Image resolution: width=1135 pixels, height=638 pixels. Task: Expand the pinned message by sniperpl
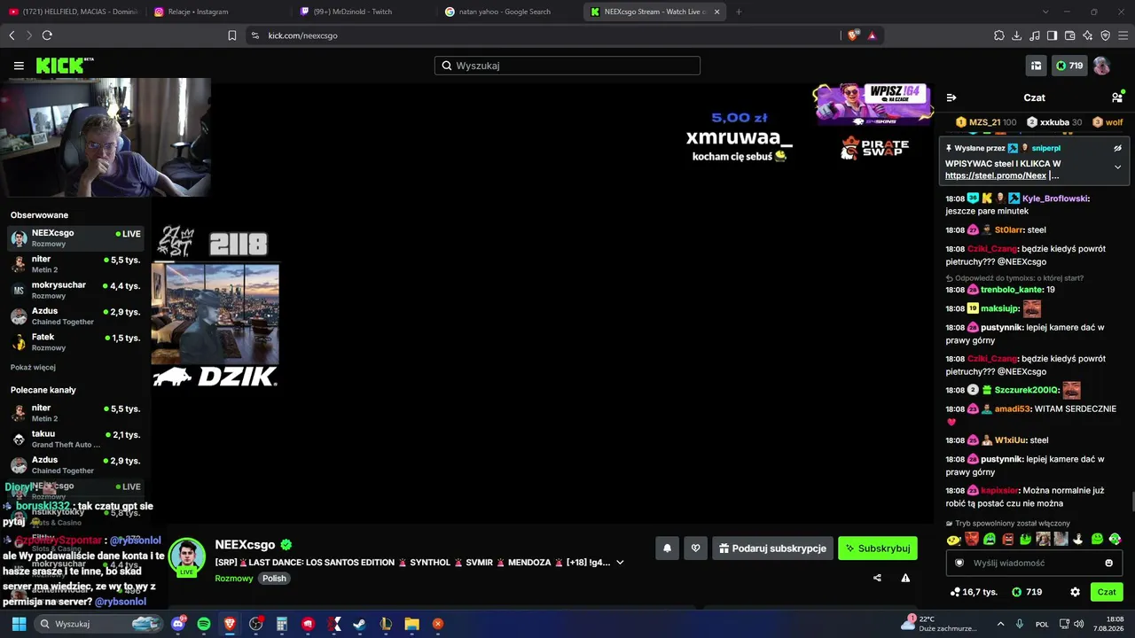point(1117,167)
